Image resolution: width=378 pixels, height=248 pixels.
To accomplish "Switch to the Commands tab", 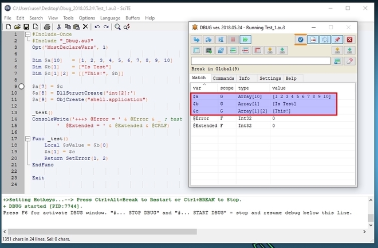I will [223, 78].
